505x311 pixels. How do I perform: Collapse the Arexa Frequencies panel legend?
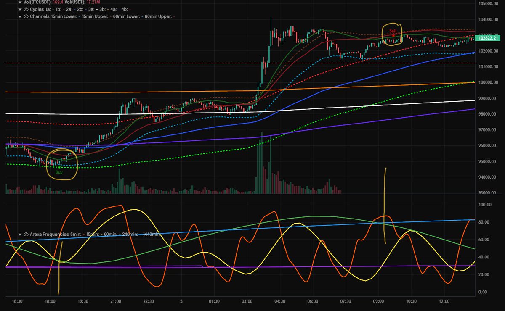coord(20,235)
